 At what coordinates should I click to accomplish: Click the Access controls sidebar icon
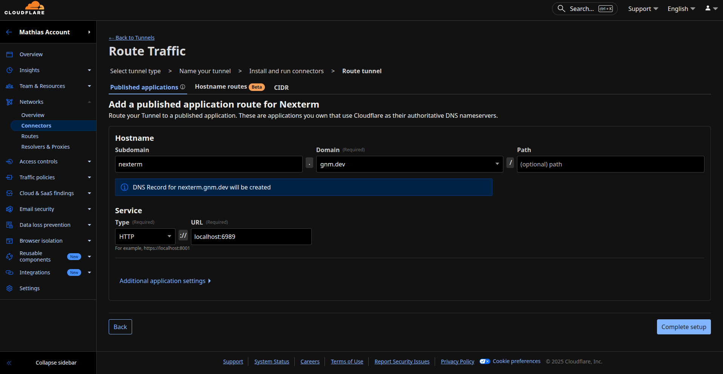[x=9, y=162]
